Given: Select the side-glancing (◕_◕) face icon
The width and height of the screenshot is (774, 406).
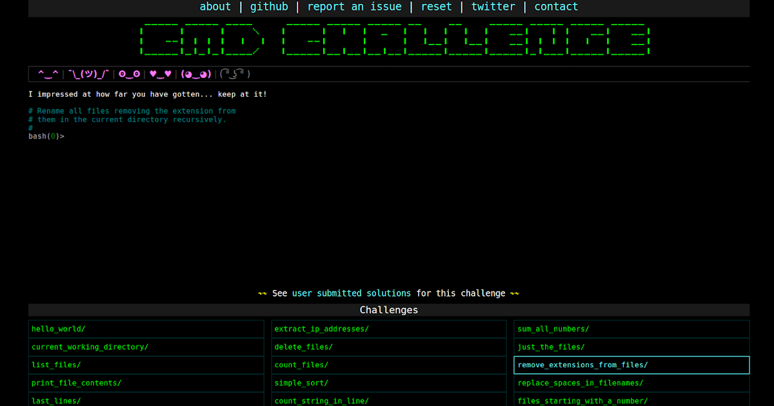Looking at the screenshot, I should (x=195, y=73).
